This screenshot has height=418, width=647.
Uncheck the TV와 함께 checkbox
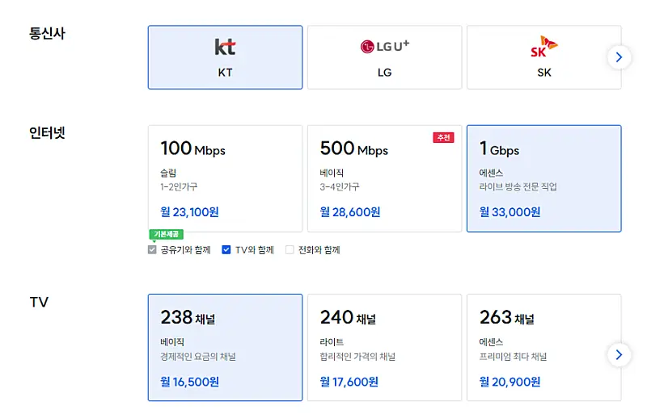click(226, 250)
